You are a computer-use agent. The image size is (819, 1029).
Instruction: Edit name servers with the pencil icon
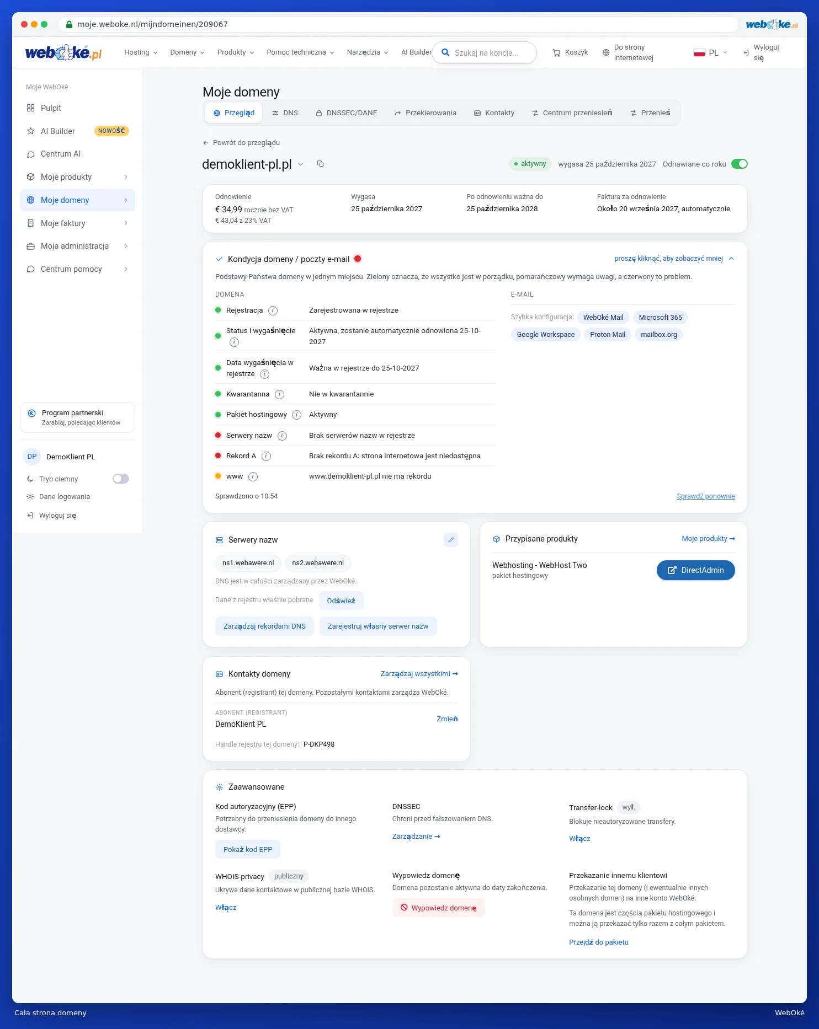tap(451, 540)
